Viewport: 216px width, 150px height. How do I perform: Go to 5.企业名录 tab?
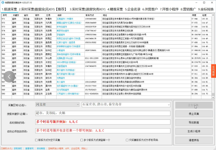[133, 9]
